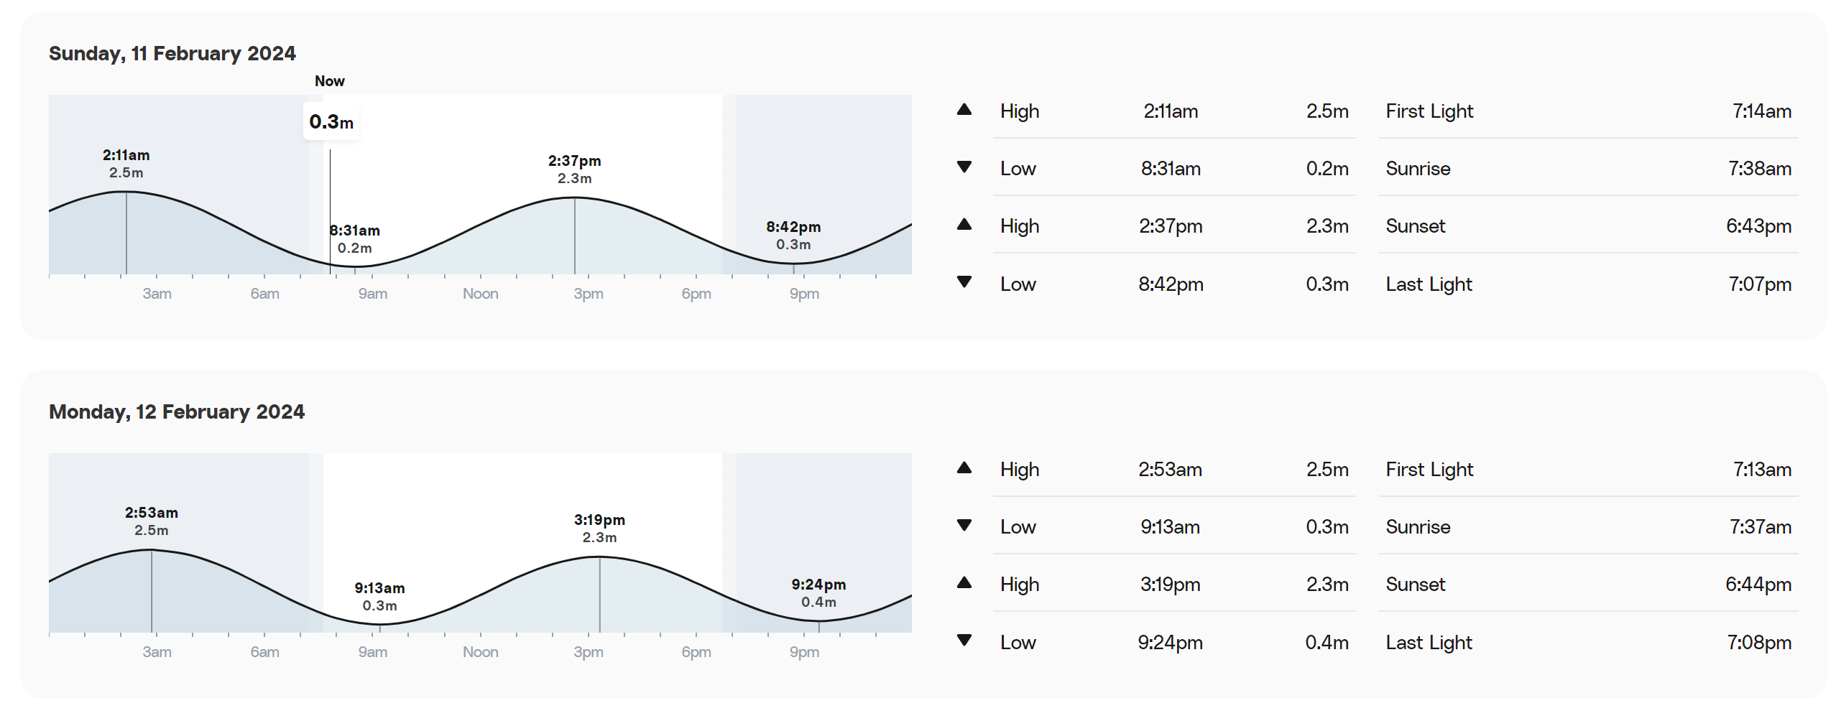Click Monday's Last Light 7:08pm row

click(x=1588, y=642)
